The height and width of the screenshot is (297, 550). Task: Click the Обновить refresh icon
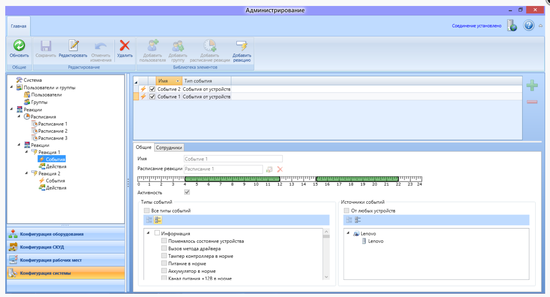[x=19, y=46]
